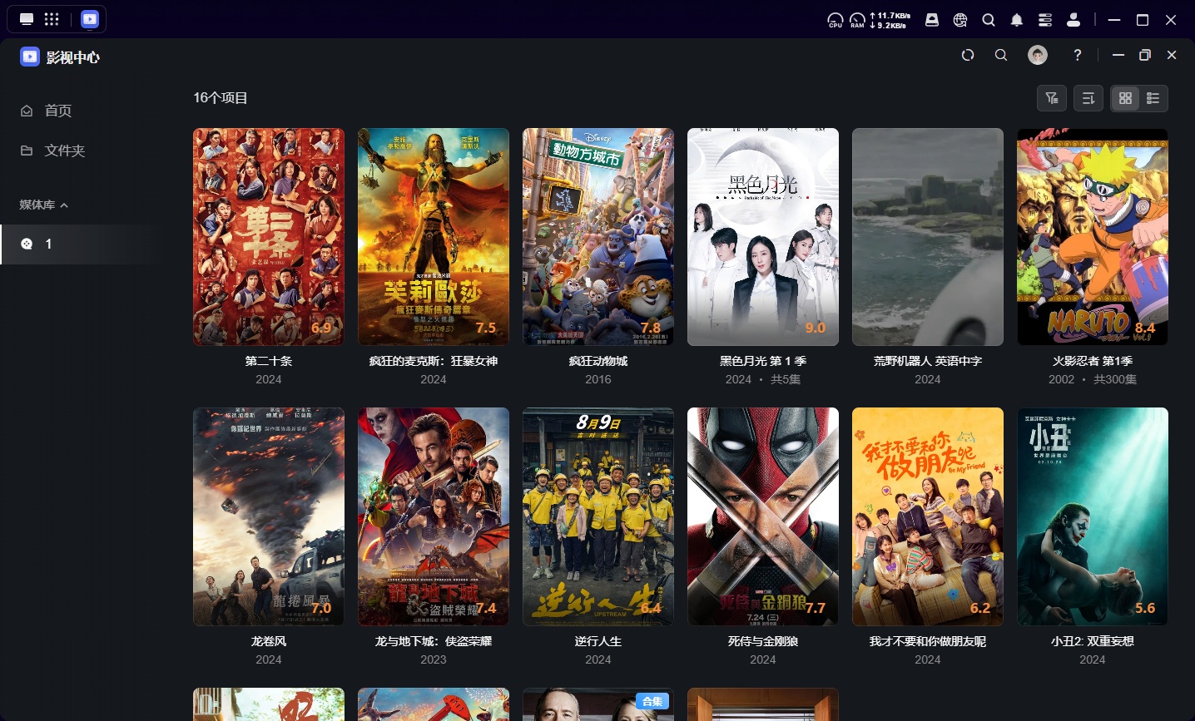Click the 共5集 episode count
Image resolution: width=1195 pixels, height=721 pixels.
[786, 379]
